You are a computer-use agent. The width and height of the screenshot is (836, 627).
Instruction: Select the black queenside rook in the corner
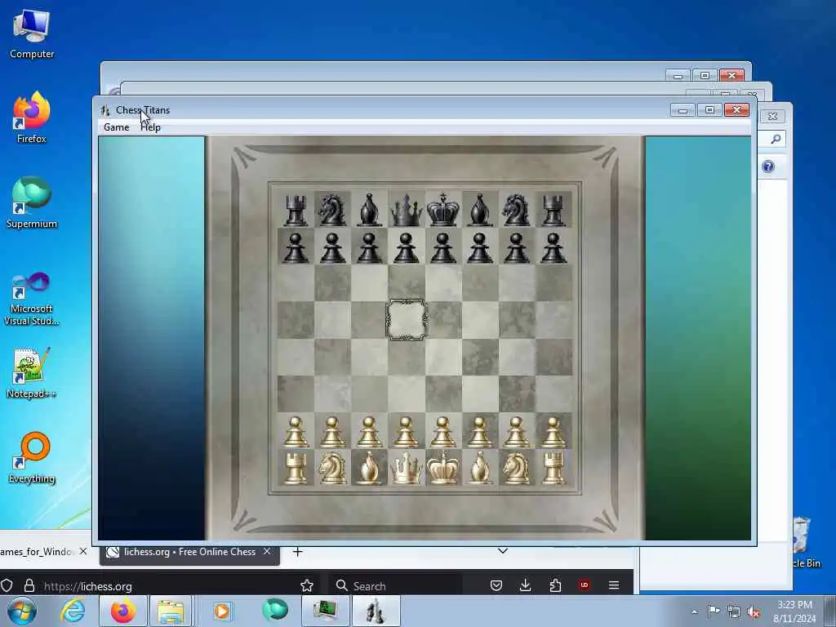296,210
